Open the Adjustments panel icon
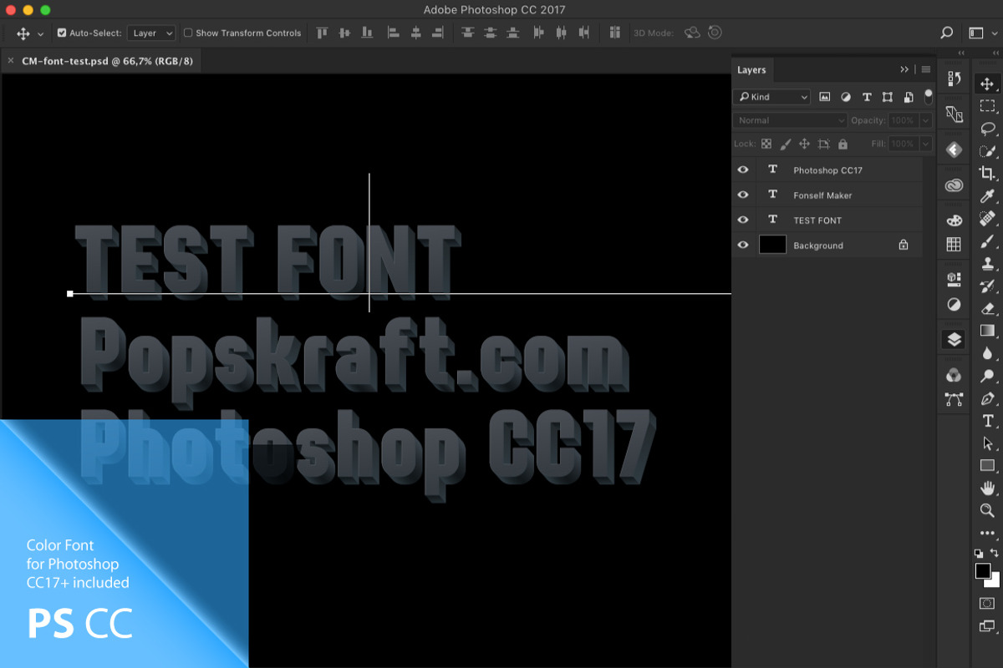 tap(954, 305)
